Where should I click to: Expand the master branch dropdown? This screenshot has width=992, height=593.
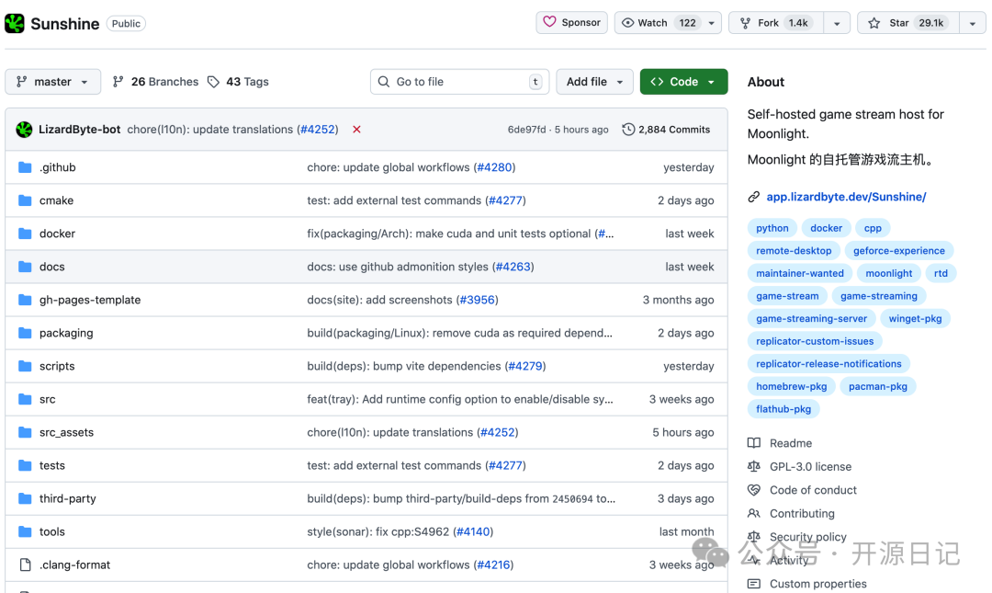[x=52, y=82]
